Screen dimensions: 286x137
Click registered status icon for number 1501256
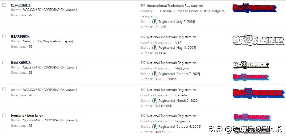155,22
